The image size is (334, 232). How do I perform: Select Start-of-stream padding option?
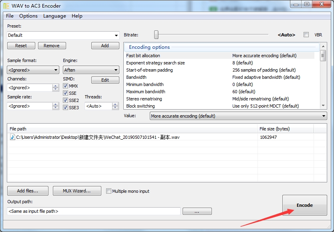[220, 70]
